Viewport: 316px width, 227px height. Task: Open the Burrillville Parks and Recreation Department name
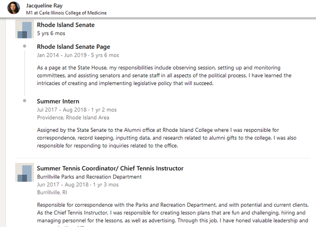point(89,177)
